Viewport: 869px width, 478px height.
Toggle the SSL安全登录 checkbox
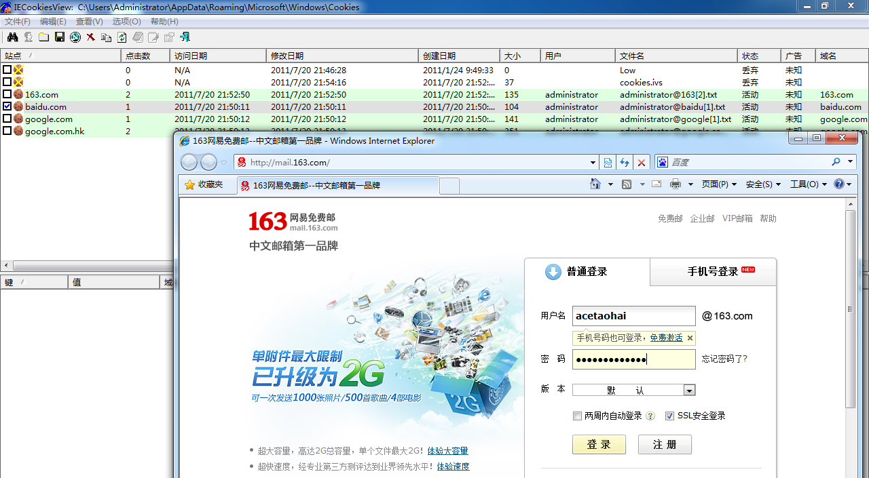670,416
